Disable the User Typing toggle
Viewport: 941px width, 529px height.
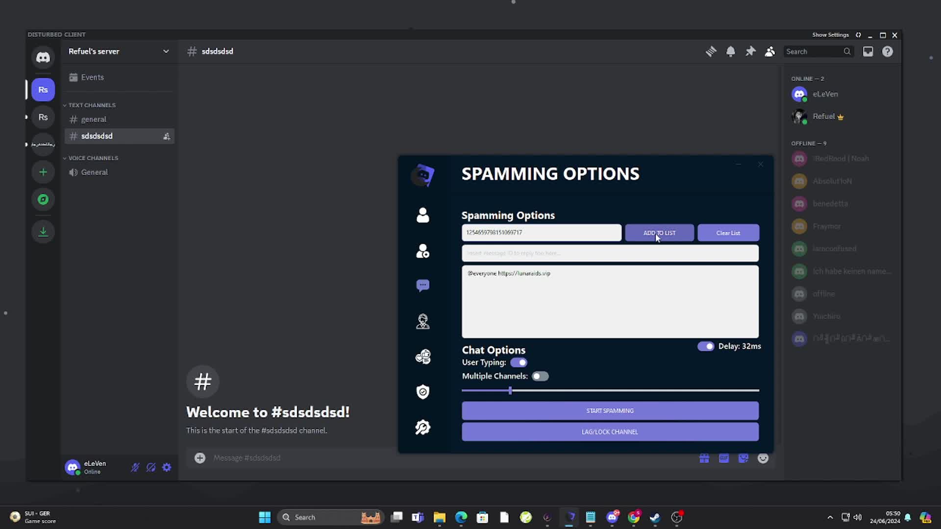pos(519,362)
